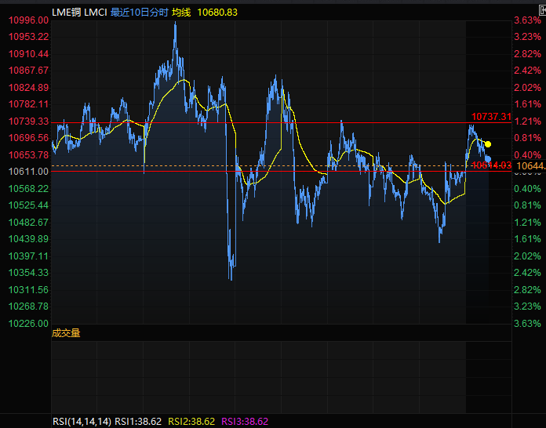Click the moving average value 10680.83

point(217,13)
